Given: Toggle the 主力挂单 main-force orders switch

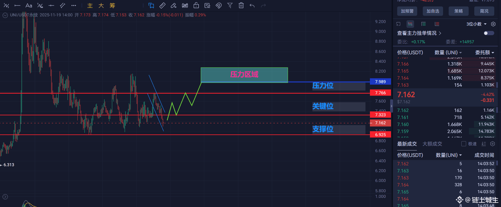Looking at the screenshot, I should (489, 33).
